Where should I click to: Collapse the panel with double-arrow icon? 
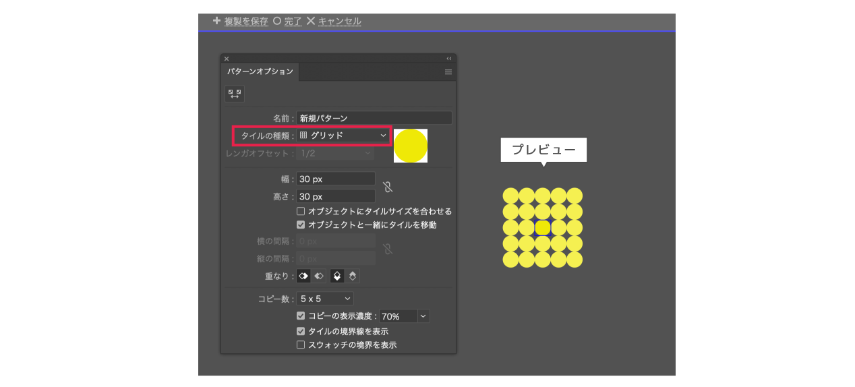pyautogui.click(x=449, y=59)
